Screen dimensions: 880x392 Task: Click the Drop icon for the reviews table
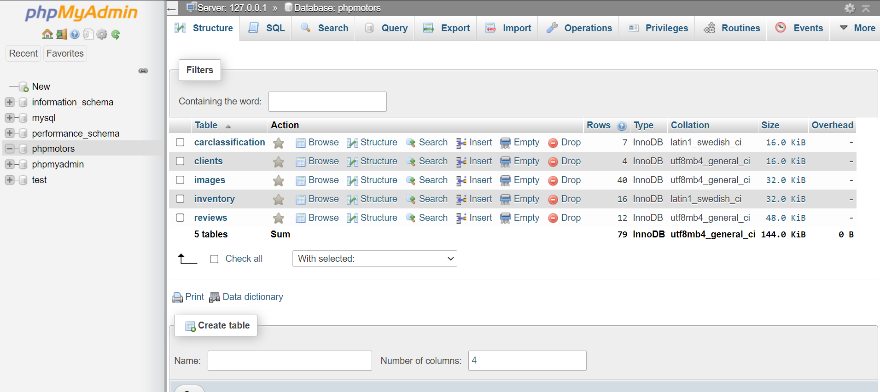[553, 218]
